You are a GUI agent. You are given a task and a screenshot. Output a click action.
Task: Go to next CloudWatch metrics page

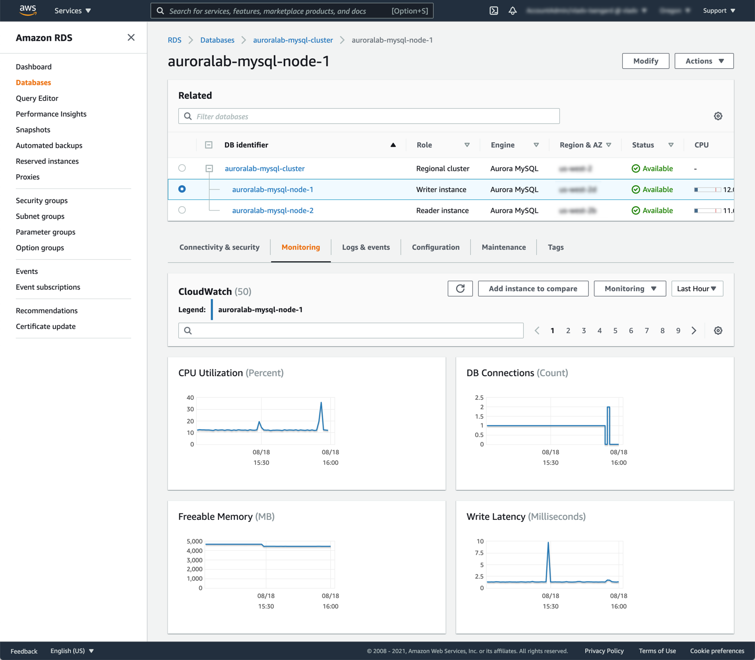pyautogui.click(x=694, y=331)
